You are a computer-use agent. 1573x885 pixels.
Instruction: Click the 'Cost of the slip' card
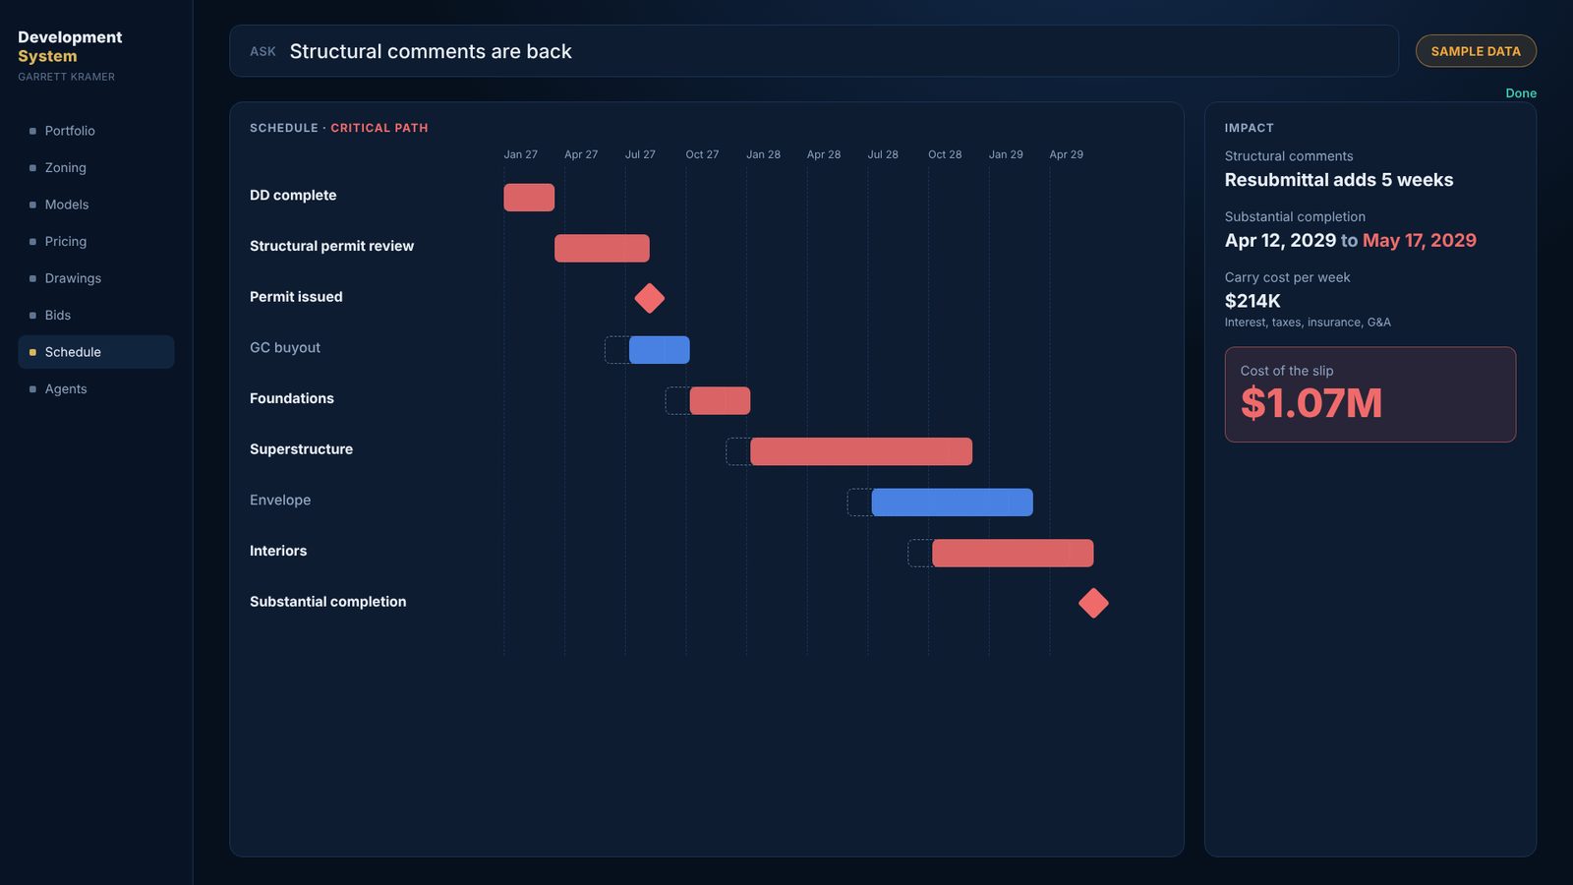tap(1370, 394)
